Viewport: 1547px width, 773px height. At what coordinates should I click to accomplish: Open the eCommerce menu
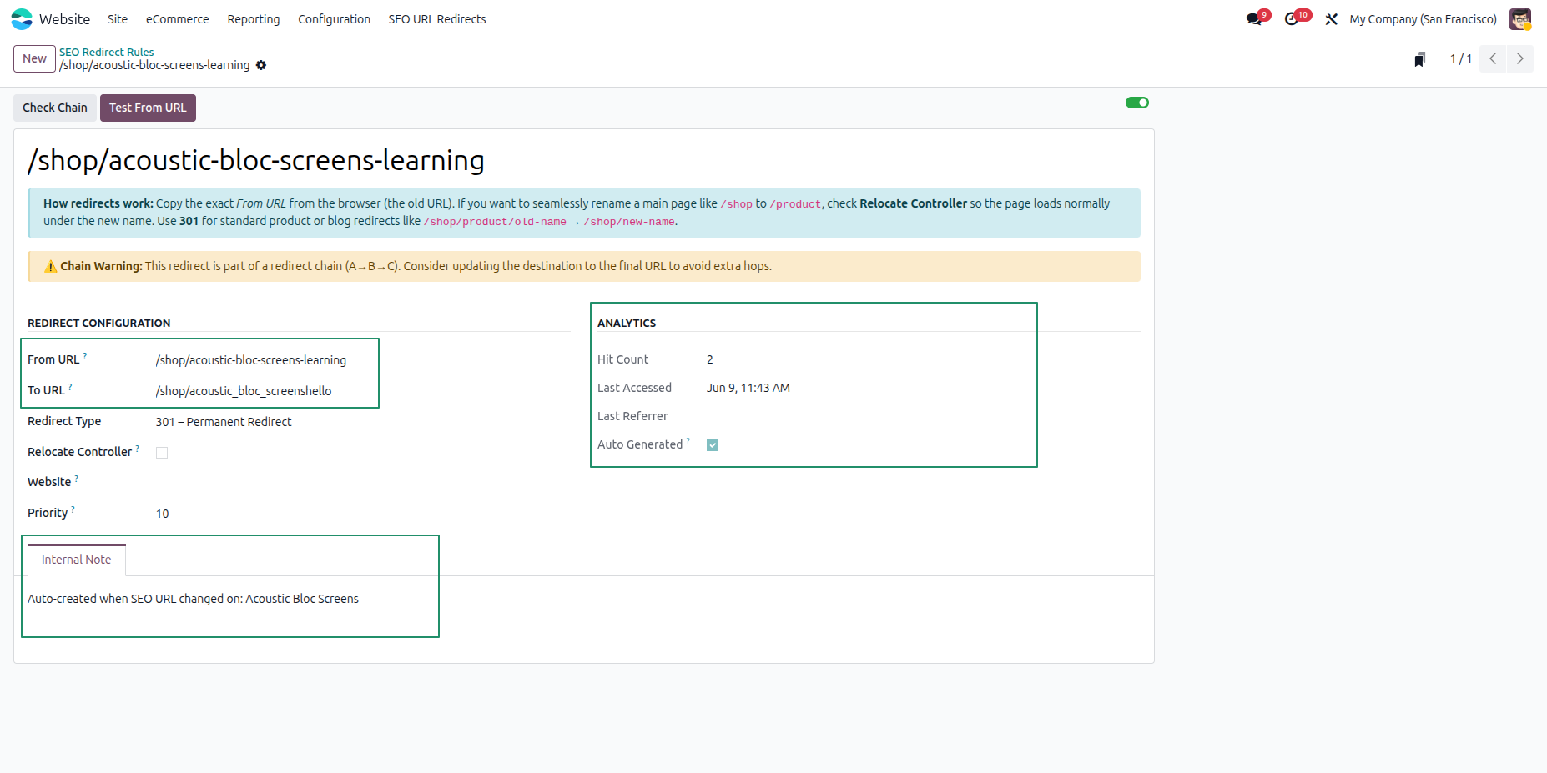coord(177,19)
